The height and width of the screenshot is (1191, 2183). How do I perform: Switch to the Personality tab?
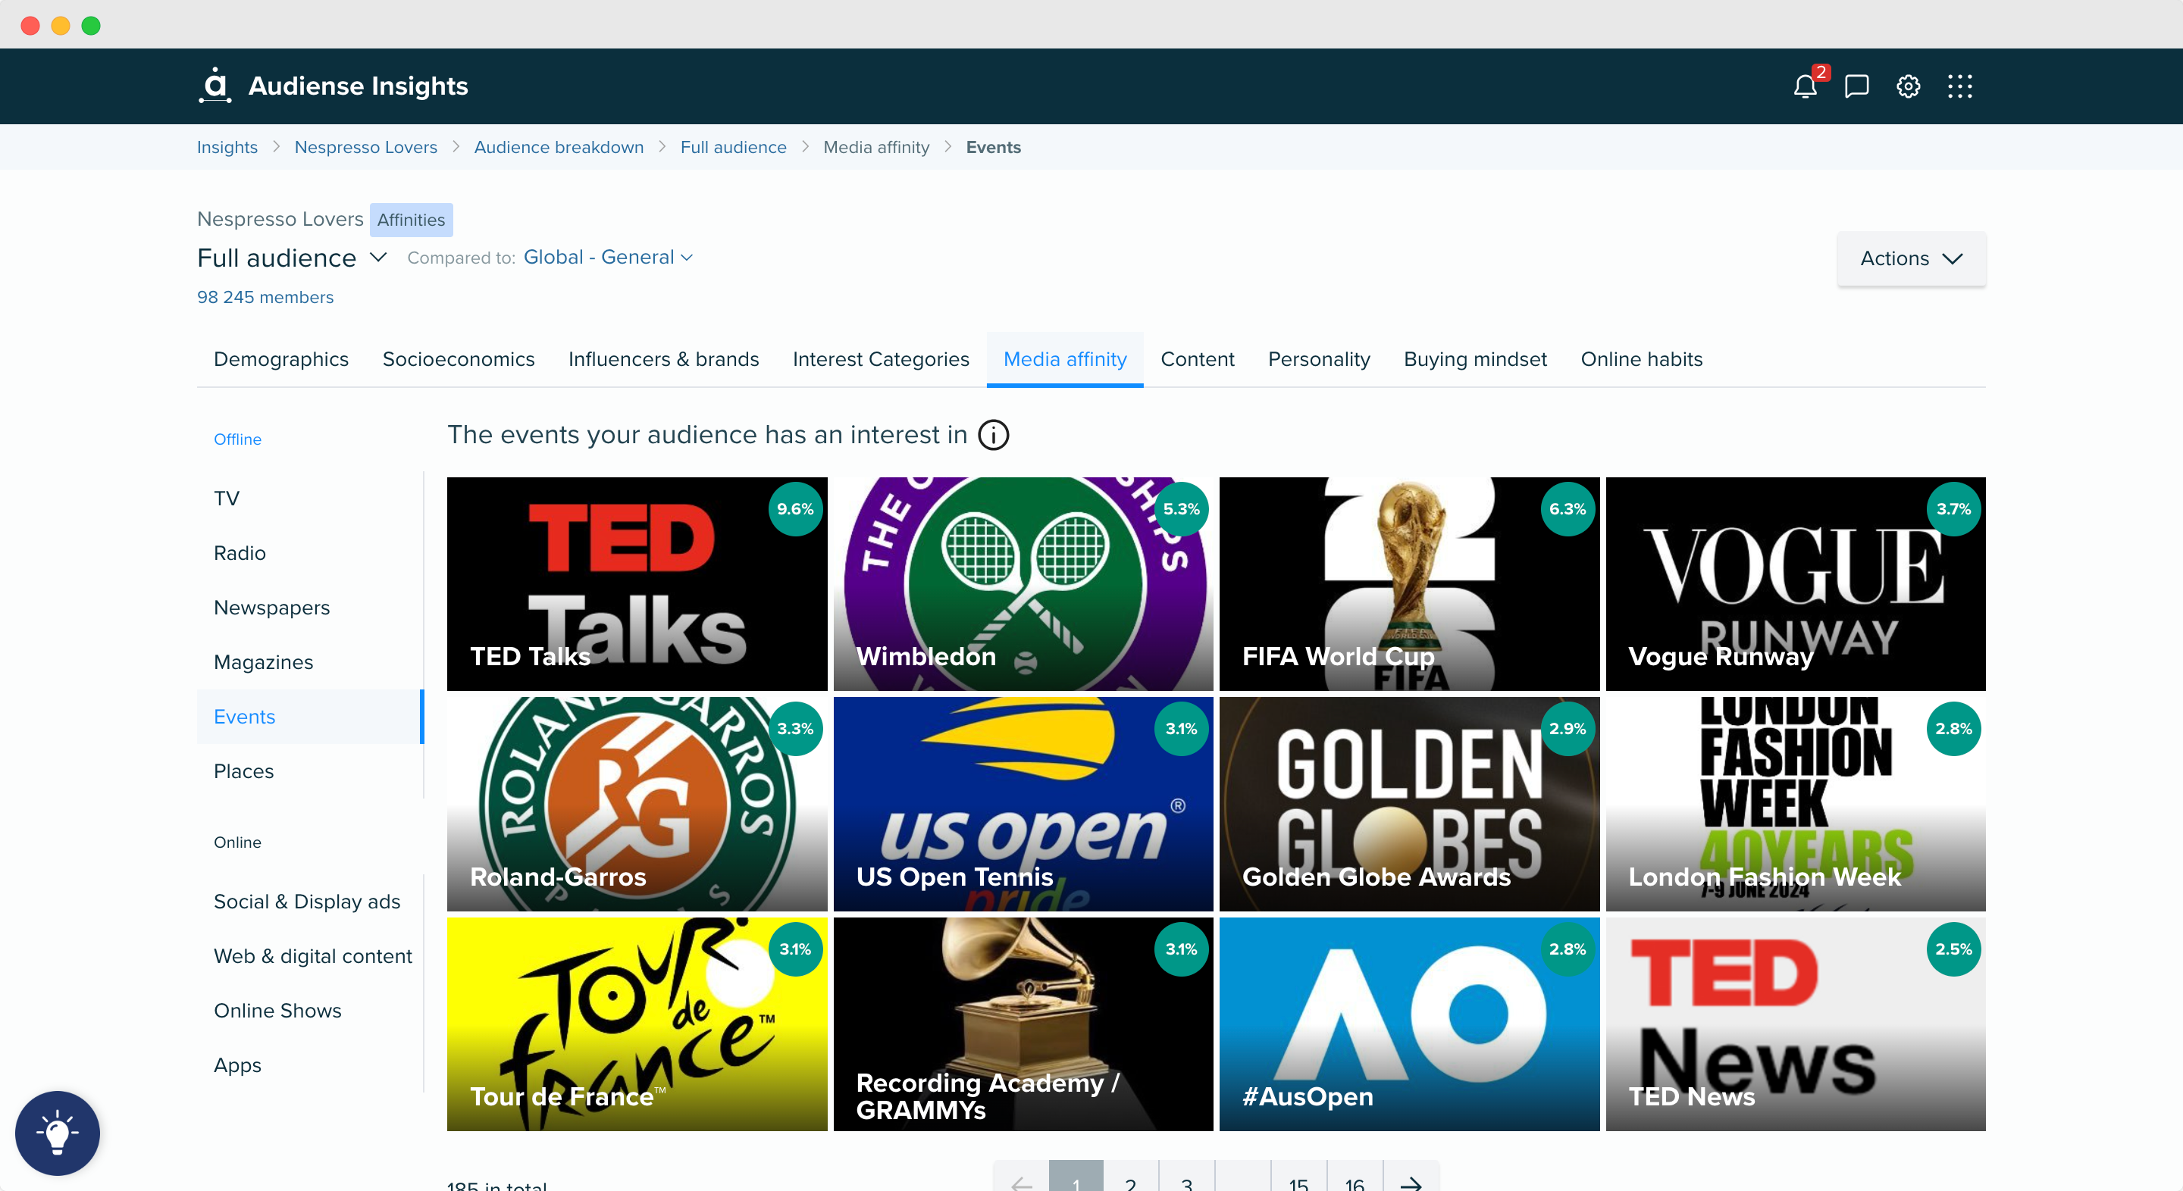tap(1319, 359)
